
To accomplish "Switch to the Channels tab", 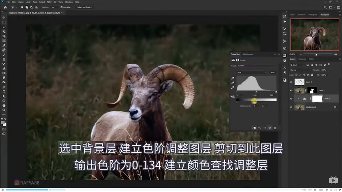I will [x=302, y=59].
